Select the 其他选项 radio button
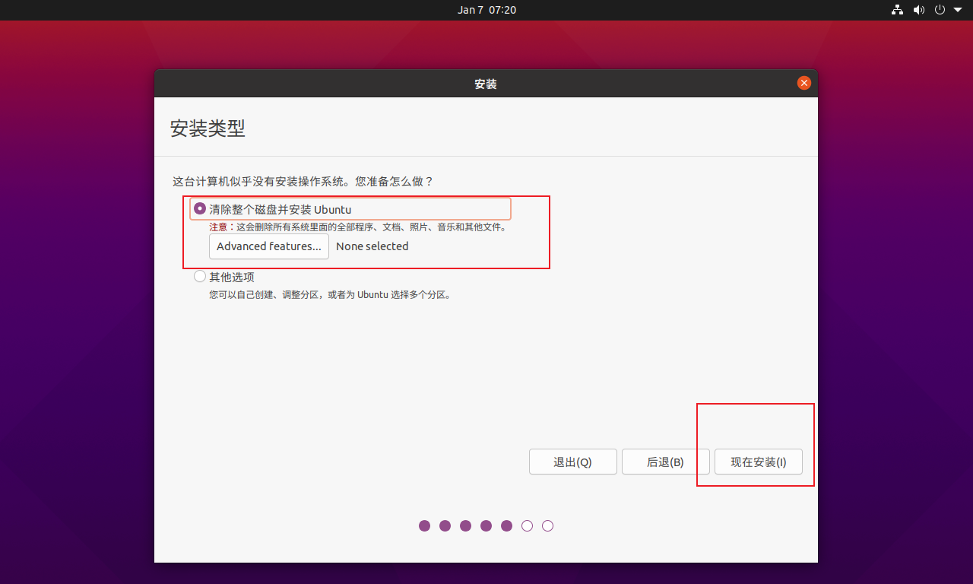The image size is (973, 584). 200,276
